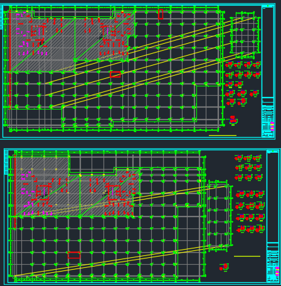
Task: Select the magenta stamps in upper sheet's title block
Action: click(x=272, y=126)
